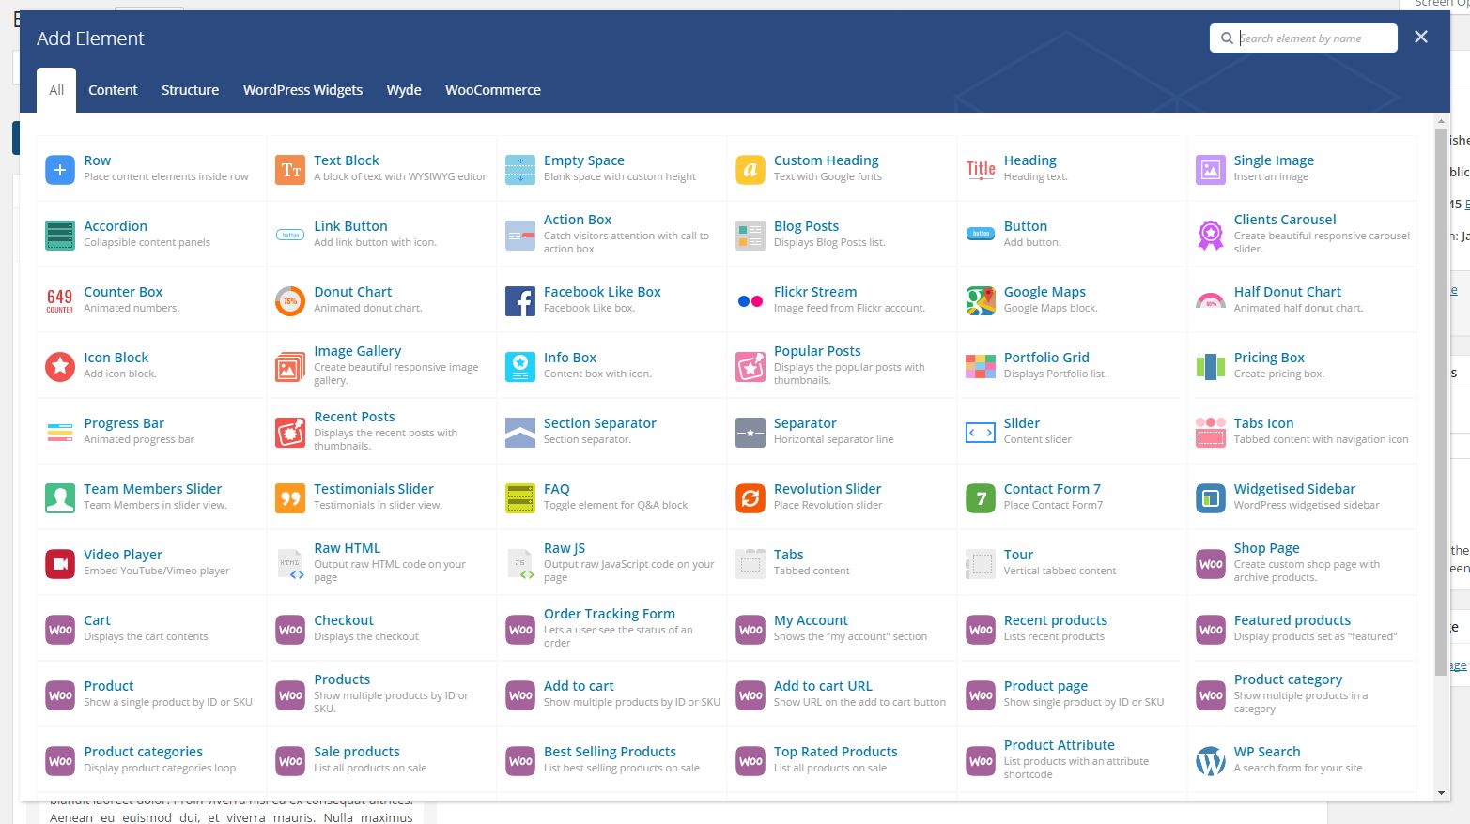Viewport: 1470px width, 824px height.
Task: Add the Pricing Box element
Action: click(x=1269, y=358)
